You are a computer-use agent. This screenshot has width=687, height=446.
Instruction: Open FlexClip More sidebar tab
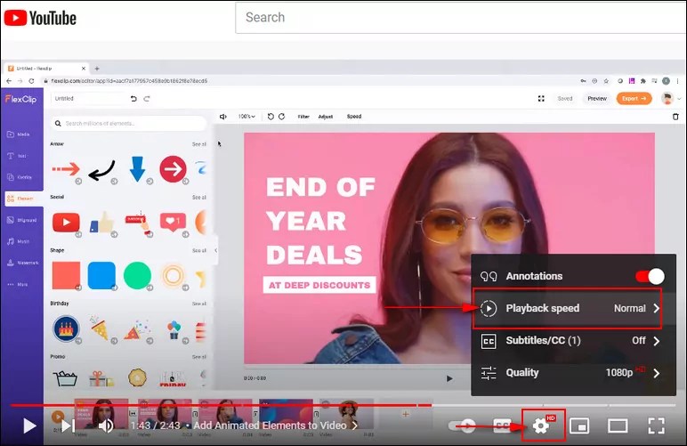point(18,284)
